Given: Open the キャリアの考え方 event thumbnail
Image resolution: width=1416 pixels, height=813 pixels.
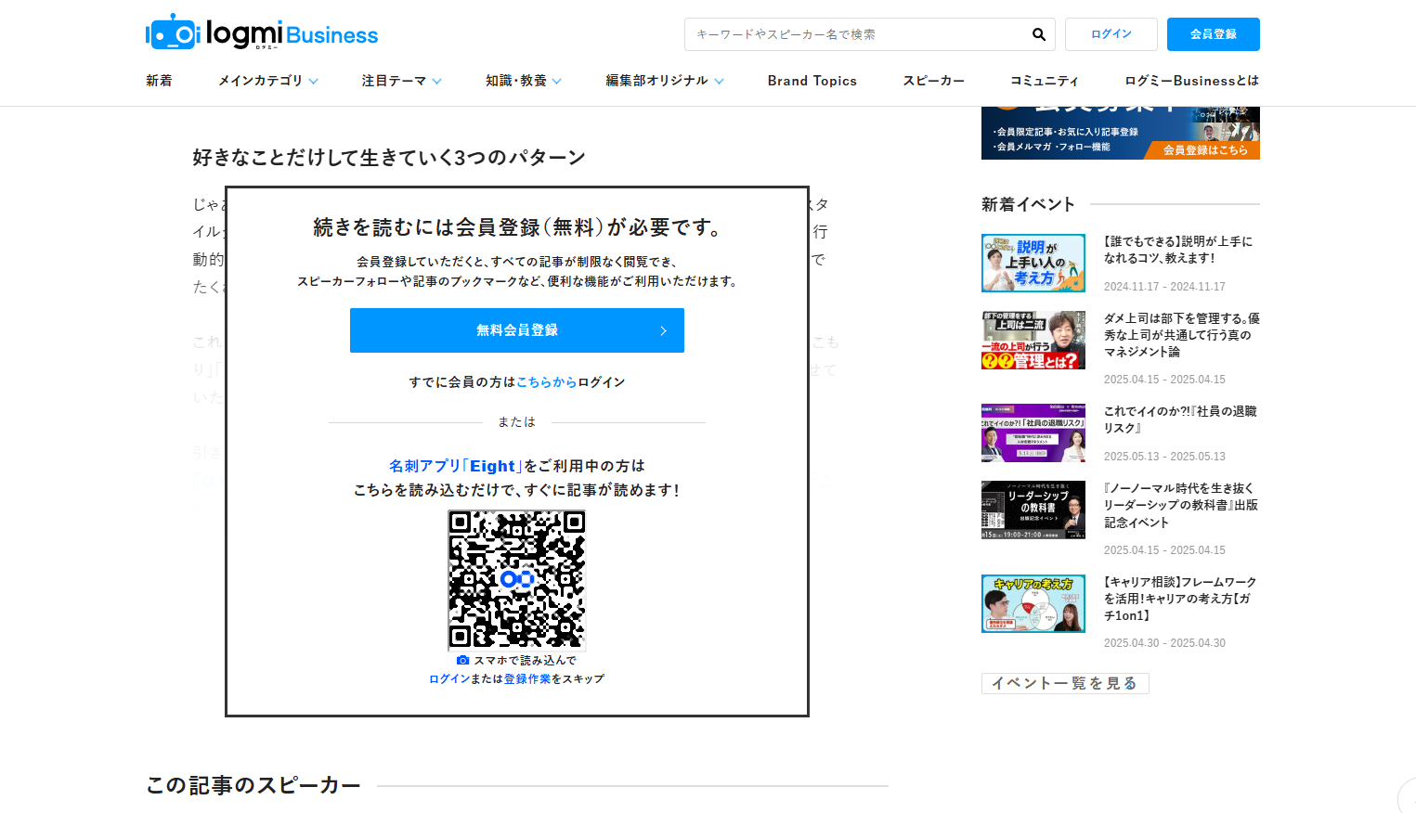Looking at the screenshot, I should [1033, 603].
